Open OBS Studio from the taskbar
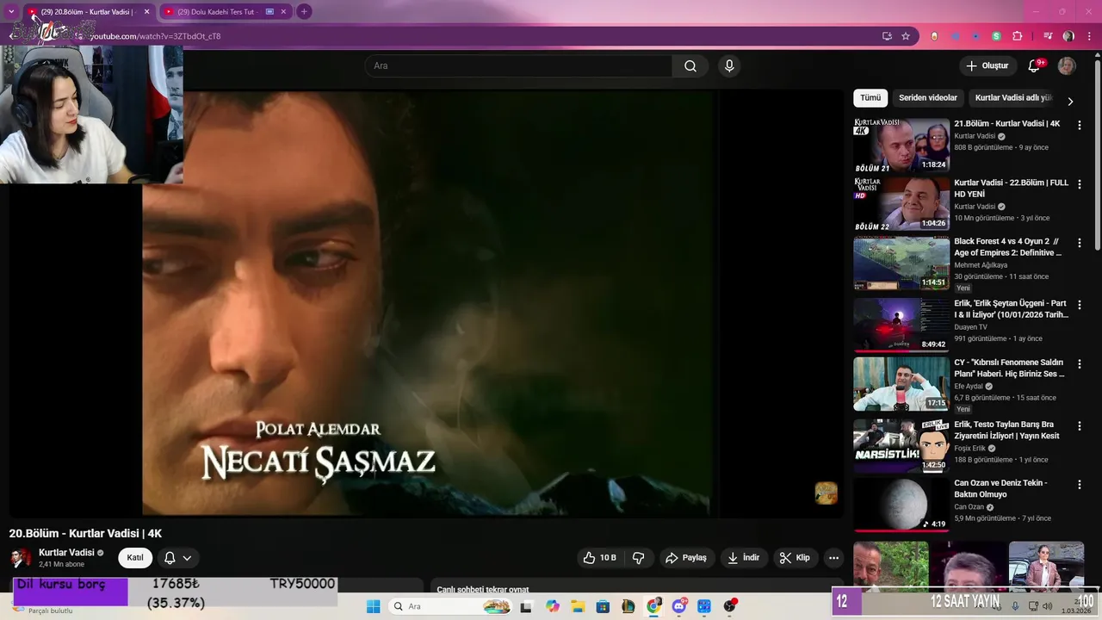Viewport: 1102px width, 620px height. click(x=730, y=606)
